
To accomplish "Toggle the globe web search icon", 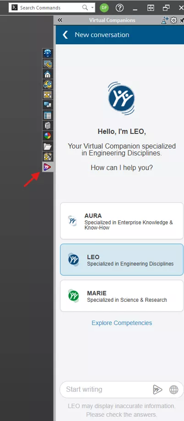I will (174, 390).
